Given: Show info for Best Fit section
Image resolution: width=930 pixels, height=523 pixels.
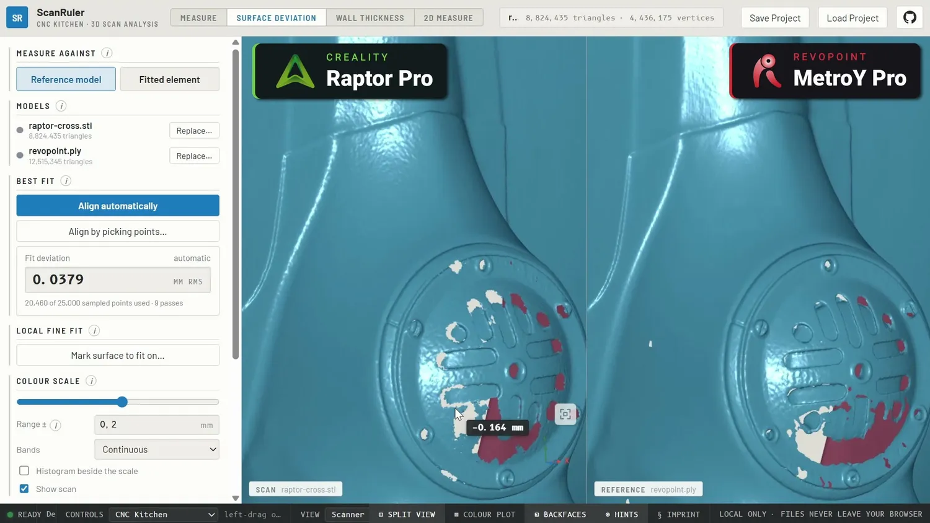Looking at the screenshot, I should [66, 181].
